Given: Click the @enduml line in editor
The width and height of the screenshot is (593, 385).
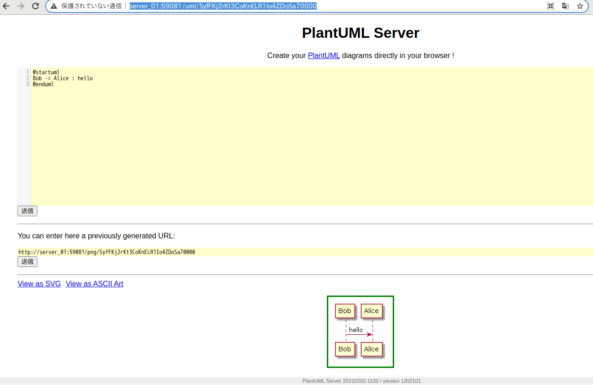Looking at the screenshot, I should pyautogui.click(x=43, y=84).
